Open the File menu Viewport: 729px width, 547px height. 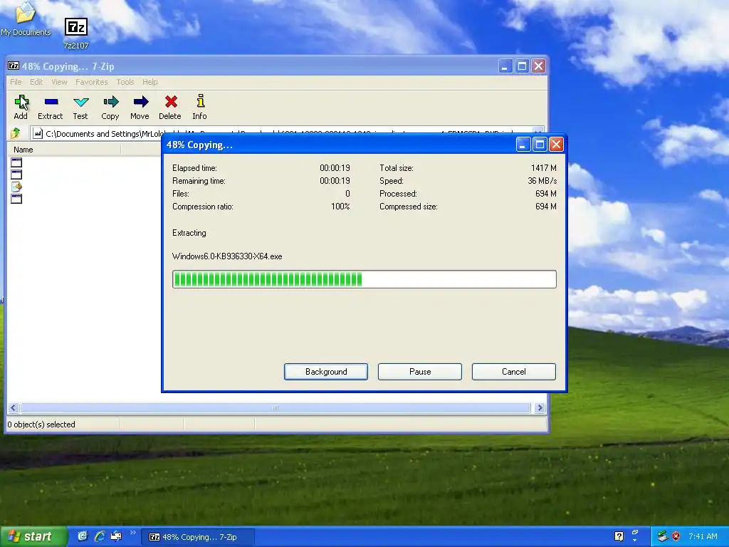(x=16, y=82)
